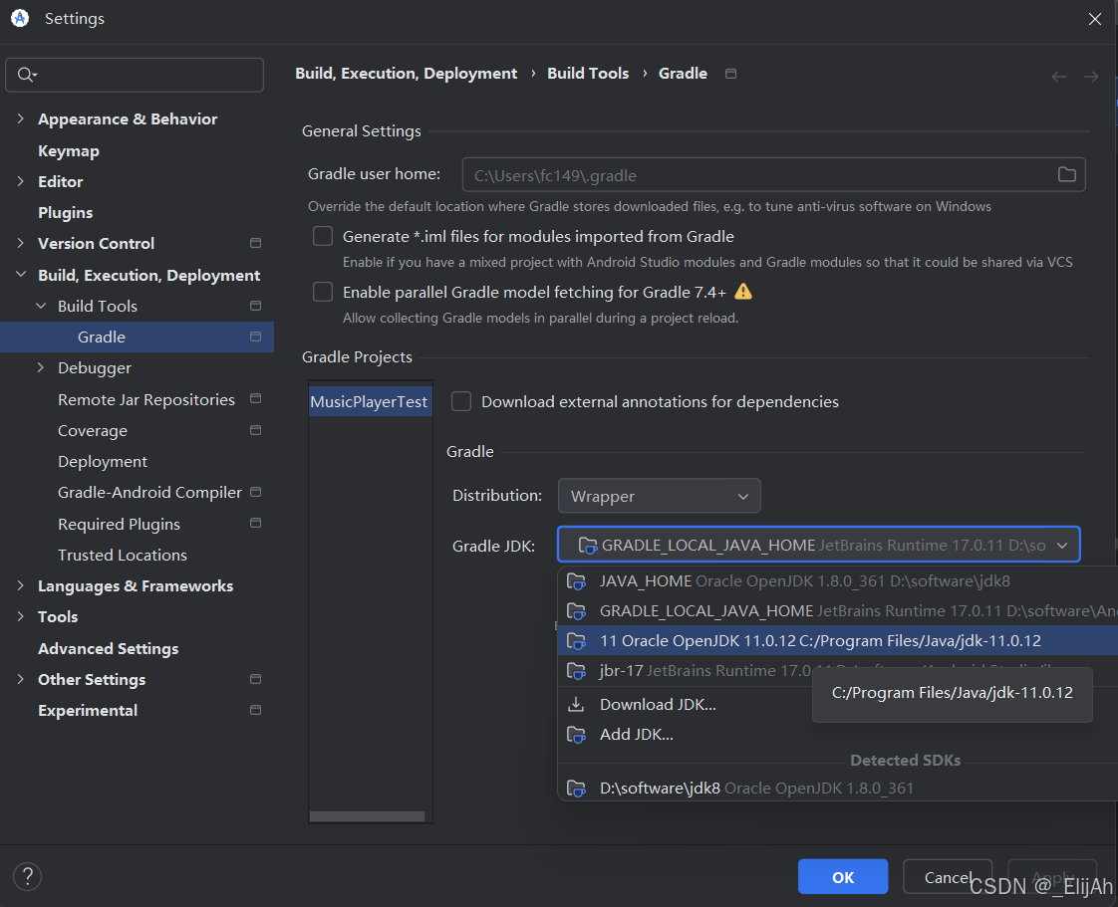Click project icon next to Gradle-Android Compiler
Viewport: 1118px width, 907px height.
pyautogui.click(x=255, y=492)
